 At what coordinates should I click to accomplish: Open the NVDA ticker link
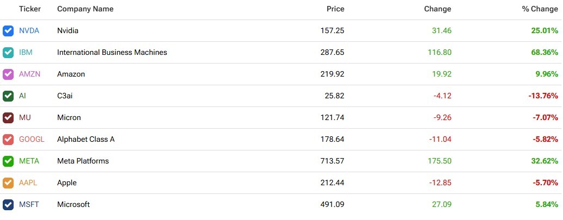tap(29, 31)
